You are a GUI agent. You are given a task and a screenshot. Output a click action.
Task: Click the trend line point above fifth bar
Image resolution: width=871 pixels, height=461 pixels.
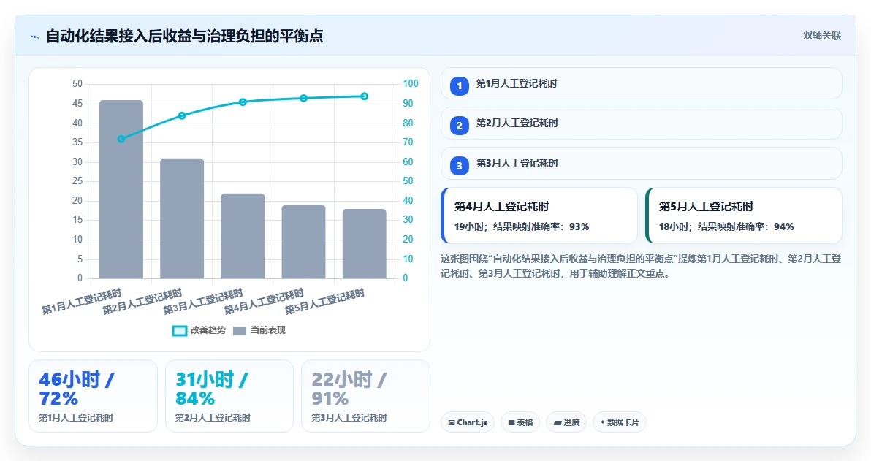tap(365, 96)
